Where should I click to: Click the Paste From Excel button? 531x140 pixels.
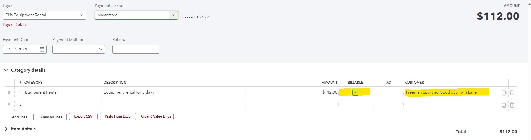pyautogui.click(x=118, y=116)
